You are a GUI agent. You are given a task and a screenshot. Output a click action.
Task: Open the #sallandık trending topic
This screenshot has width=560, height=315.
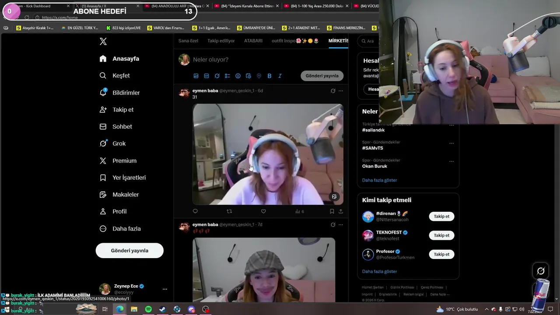tap(373, 130)
